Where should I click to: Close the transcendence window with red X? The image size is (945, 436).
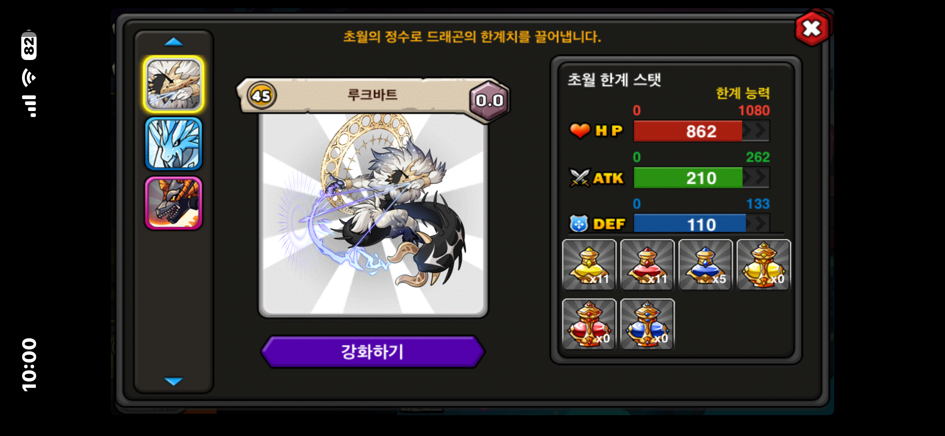point(812,29)
